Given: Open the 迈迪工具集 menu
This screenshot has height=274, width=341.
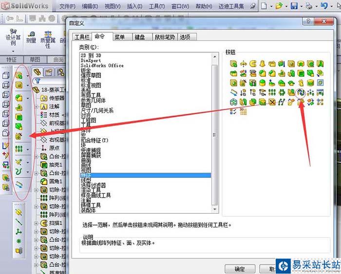Looking at the screenshot, I should pyautogui.click(x=231, y=6).
